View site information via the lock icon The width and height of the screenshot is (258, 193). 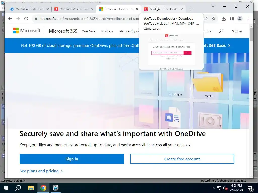(x=36, y=19)
